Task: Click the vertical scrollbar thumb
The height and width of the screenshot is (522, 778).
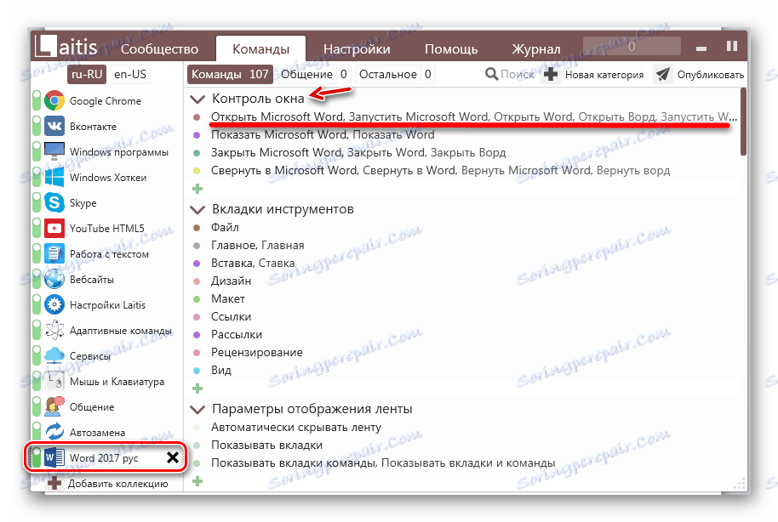Action: (x=743, y=122)
